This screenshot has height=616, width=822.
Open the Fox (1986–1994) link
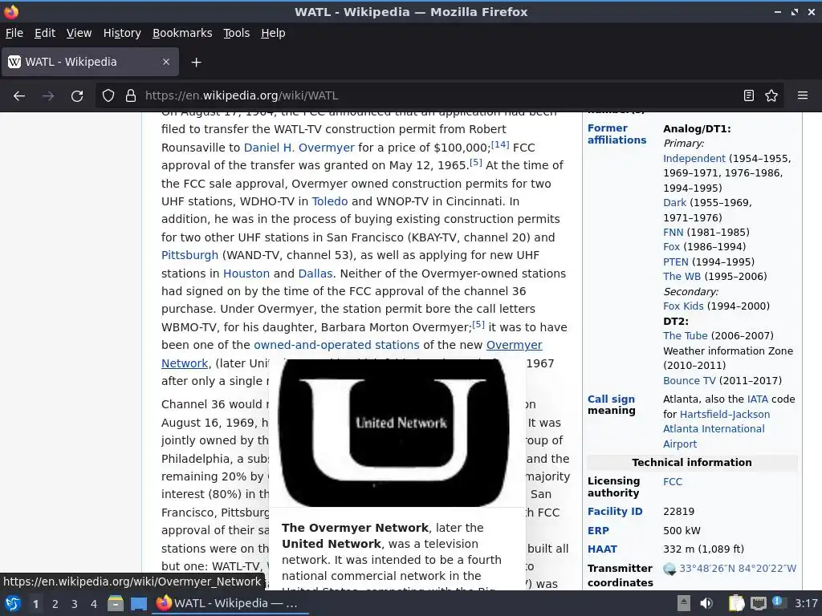(672, 247)
